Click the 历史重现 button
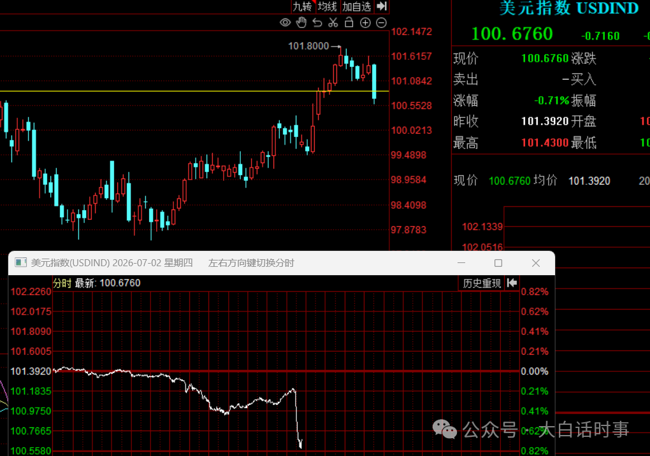The width and height of the screenshot is (650, 456). pyautogui.click(x=481, y=283)
